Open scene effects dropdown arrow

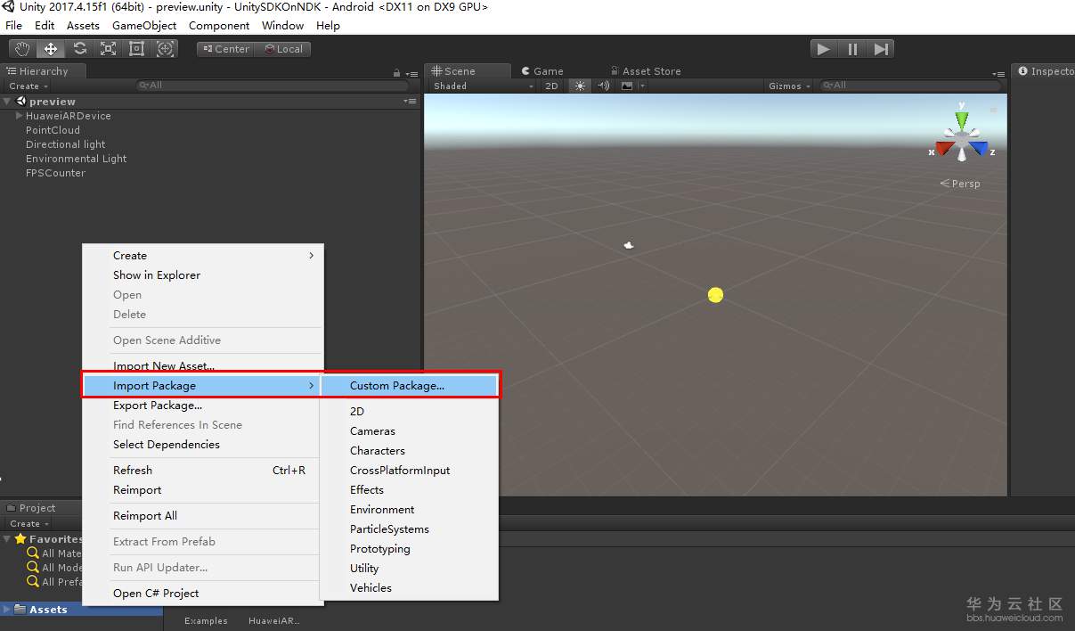(642, 86)
